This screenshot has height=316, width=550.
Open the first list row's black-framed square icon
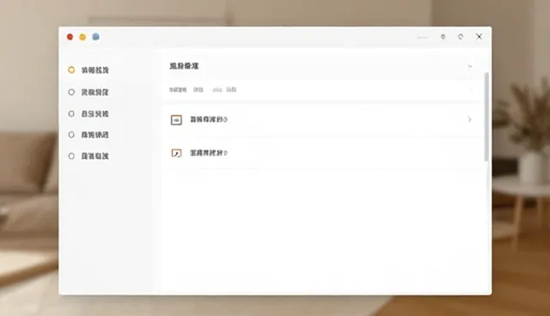(x=176, y=120)
